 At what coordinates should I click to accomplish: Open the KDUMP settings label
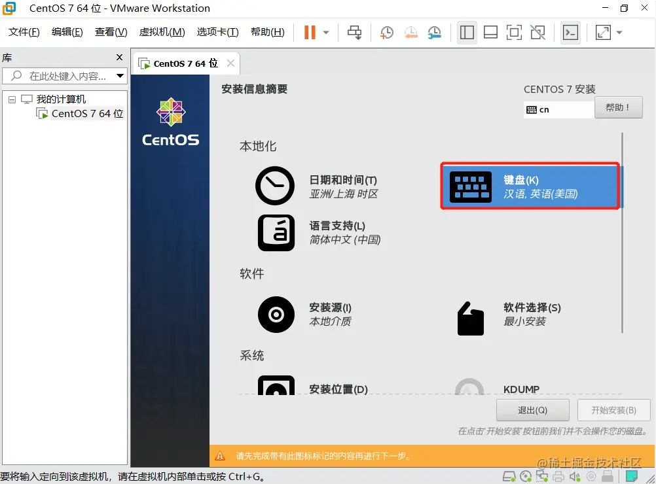pyautogui.click(x=521, y=390)
